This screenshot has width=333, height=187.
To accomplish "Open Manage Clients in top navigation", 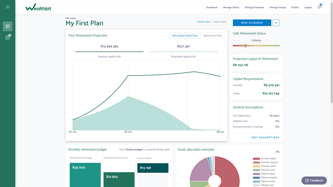I will pyautogui.click(x=231, y=7).
